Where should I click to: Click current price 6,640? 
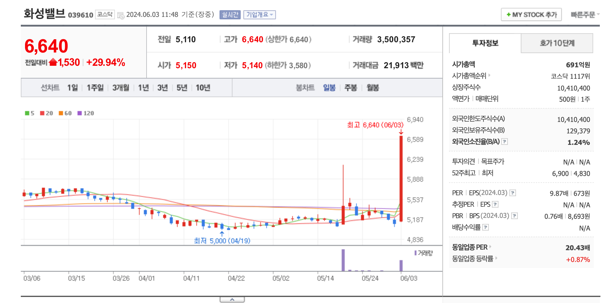coord(46,46)
